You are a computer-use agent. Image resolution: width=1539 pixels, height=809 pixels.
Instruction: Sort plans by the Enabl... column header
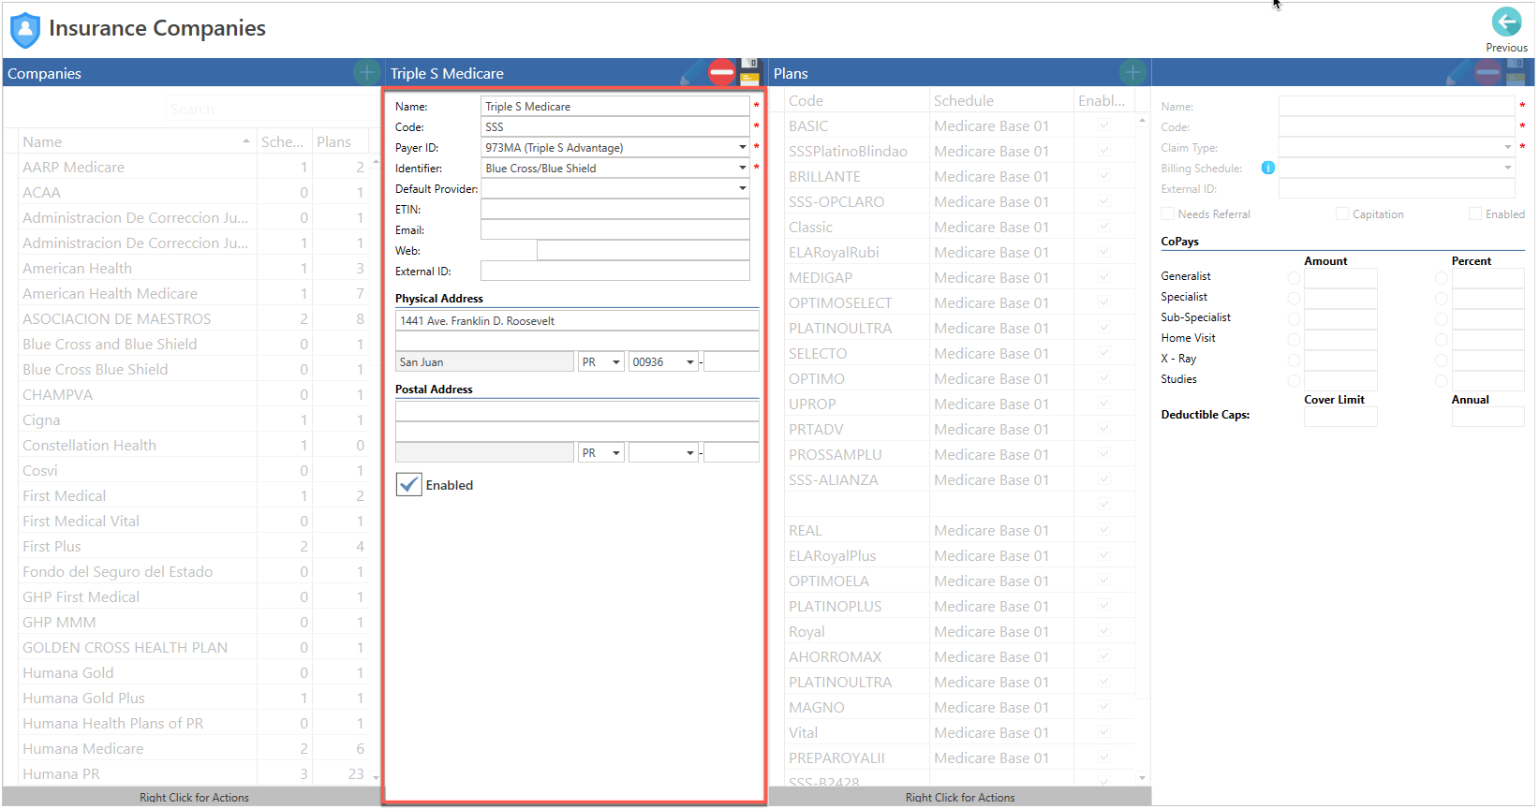(x=1104, y=100)
